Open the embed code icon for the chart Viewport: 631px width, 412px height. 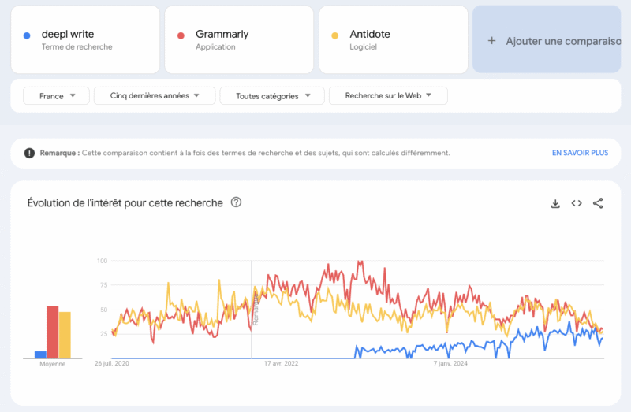pos(577,203)
